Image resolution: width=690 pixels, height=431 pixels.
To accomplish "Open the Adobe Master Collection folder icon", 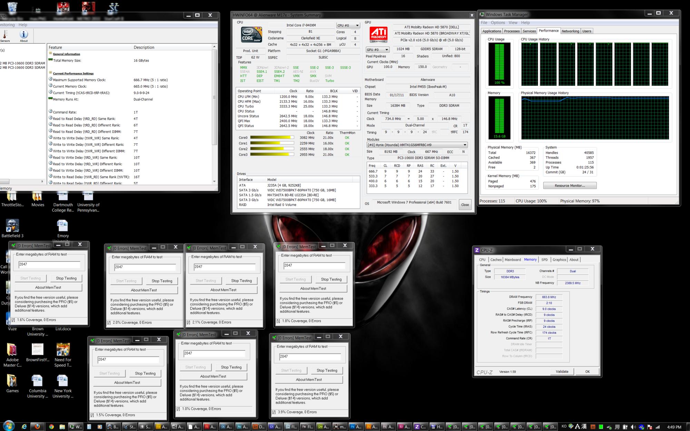I will 12,355.
